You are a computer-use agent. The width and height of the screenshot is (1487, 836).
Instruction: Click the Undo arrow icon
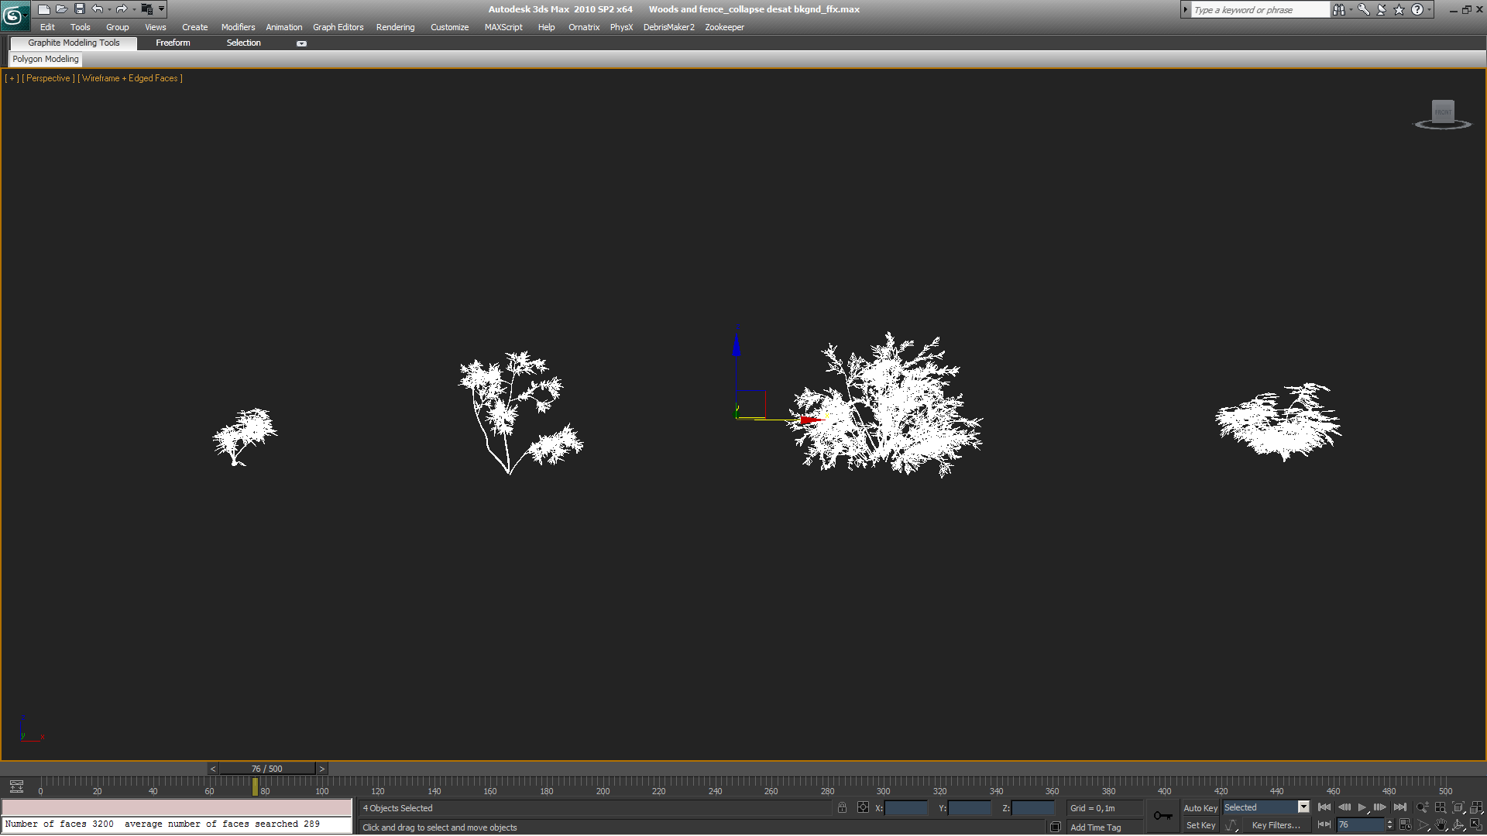[97, 9]
